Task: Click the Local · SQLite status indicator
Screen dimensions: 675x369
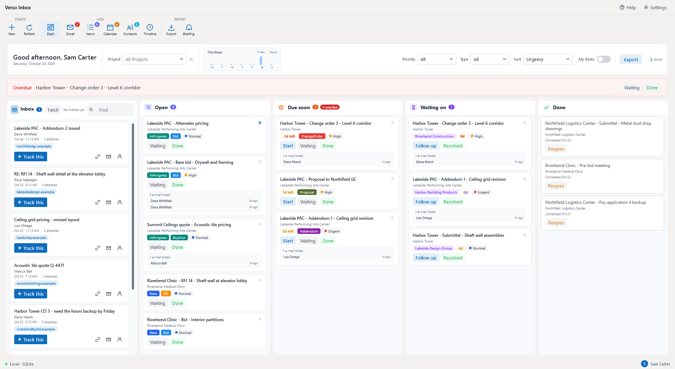Action: (x=19, y=364)
